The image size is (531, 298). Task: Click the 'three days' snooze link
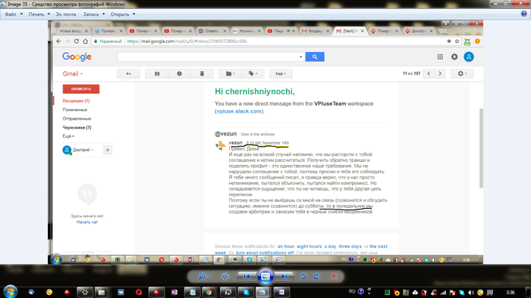[350, 247]
